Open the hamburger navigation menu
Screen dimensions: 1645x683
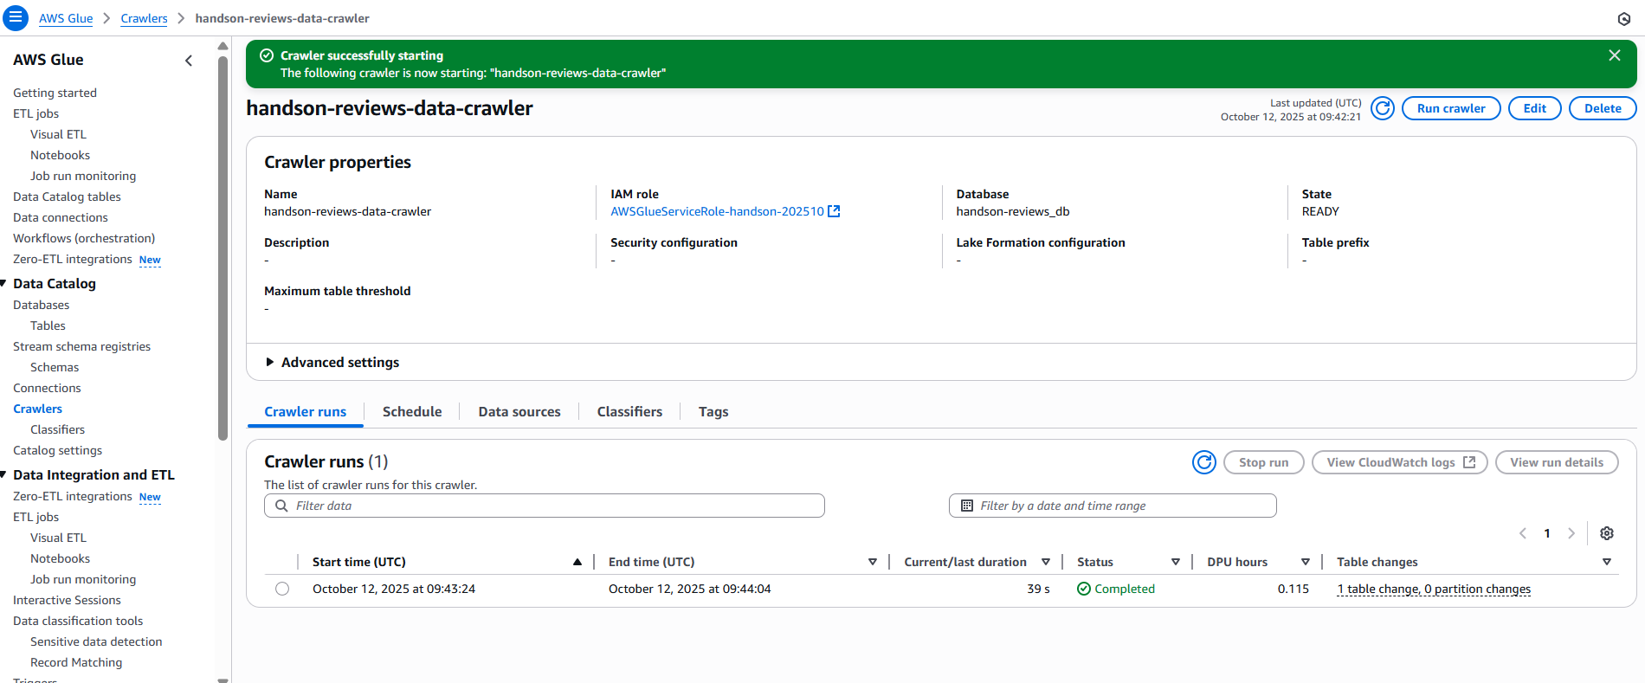click(16, 17)
